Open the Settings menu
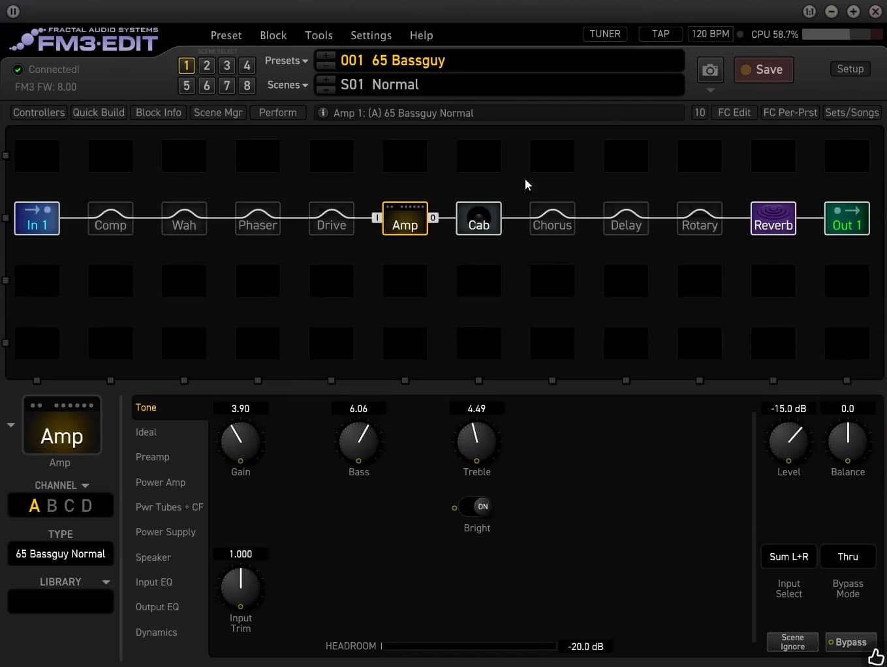 pyautogui.click(x=371, y=35)
